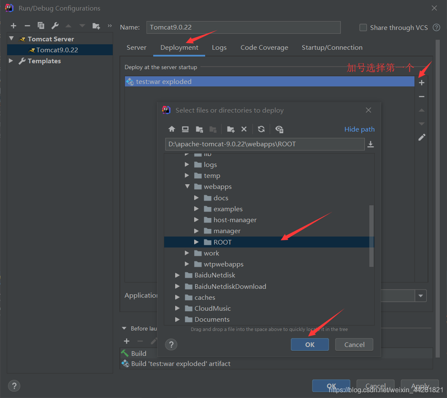Remove selected deployment with minus button

click(x=422, y=97)
